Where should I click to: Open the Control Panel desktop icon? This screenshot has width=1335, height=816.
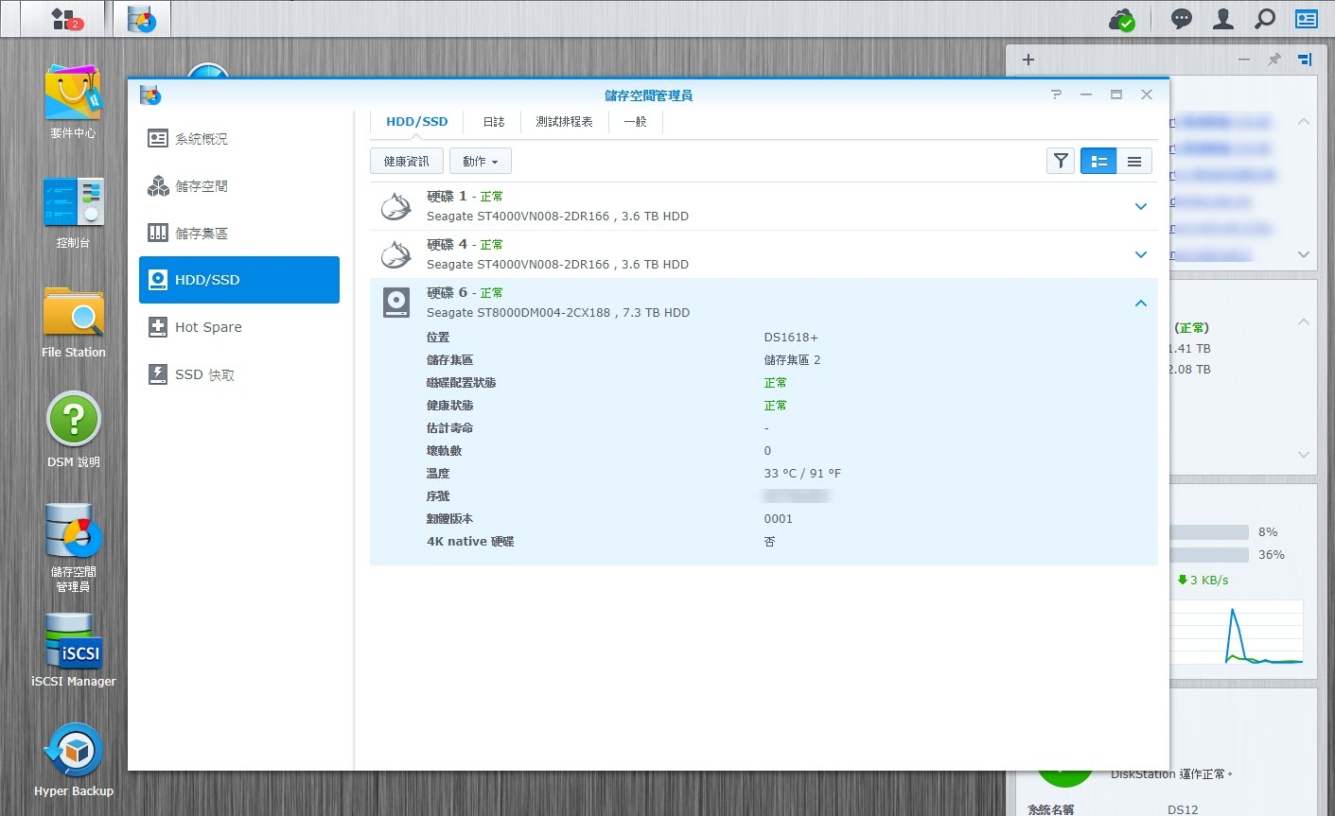[x=73, y=213]
